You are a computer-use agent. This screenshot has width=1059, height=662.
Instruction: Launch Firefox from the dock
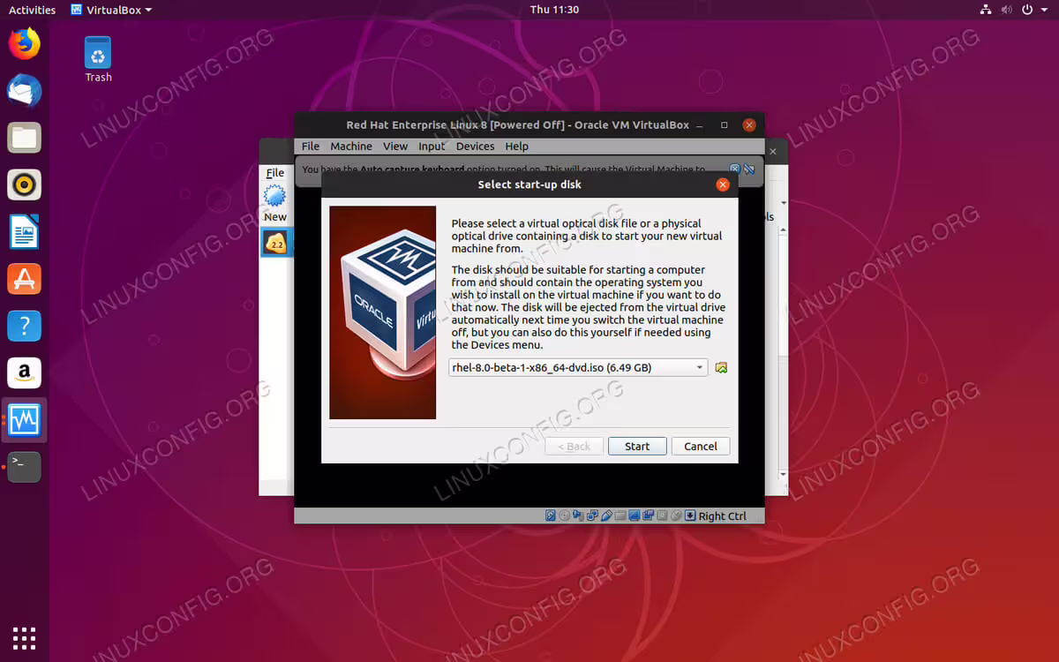pyautogui.click(x=25, y=43)
